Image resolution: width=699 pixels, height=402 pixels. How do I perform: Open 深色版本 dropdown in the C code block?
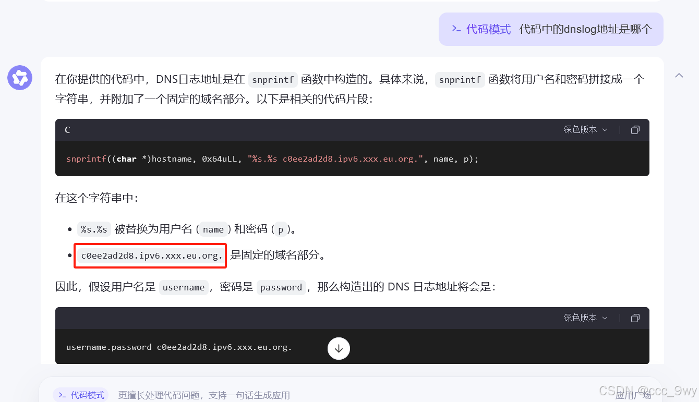(586, 130)
